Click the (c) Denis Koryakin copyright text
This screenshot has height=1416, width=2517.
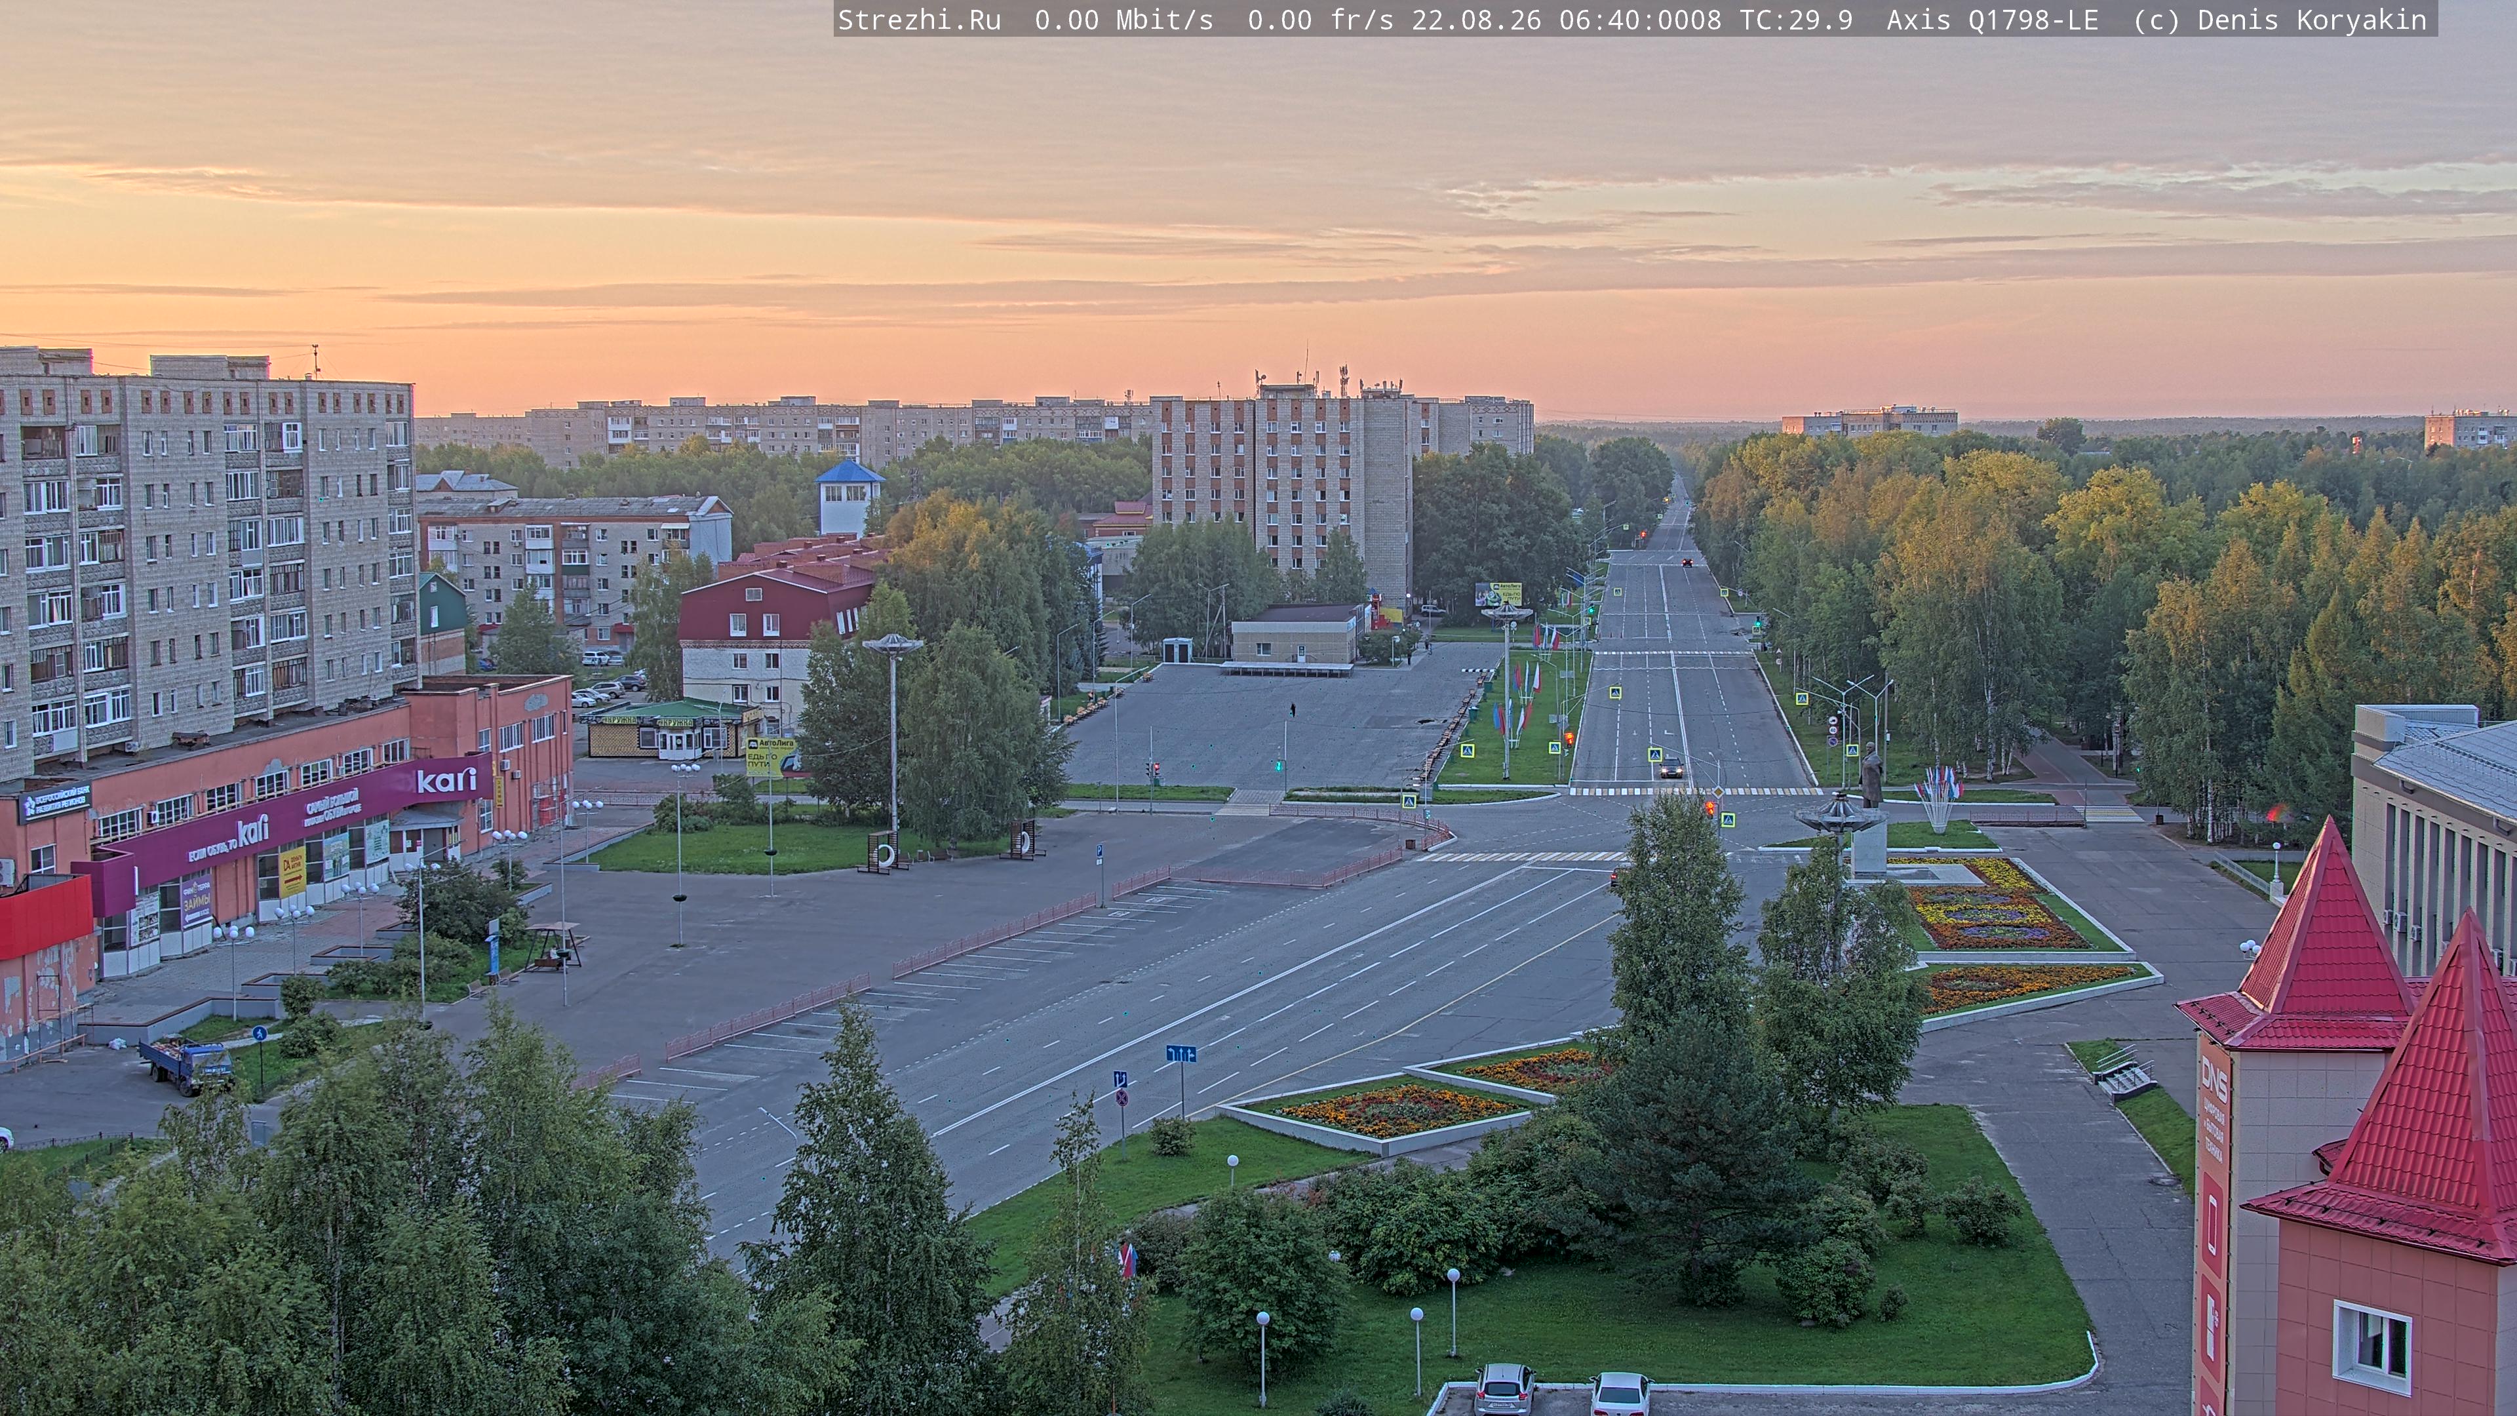(x=2280, y=20)
